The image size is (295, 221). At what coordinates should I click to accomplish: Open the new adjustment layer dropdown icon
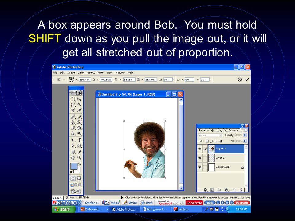(227, 190)
